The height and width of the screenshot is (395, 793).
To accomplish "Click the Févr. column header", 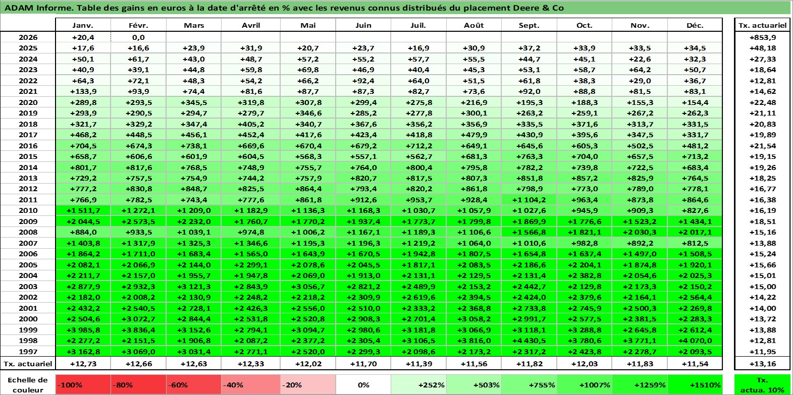I will [138, 25].
